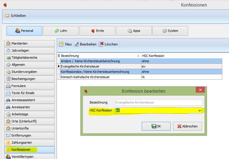Click the sort arrow in Bezeichnung header

tap(138, 56)
